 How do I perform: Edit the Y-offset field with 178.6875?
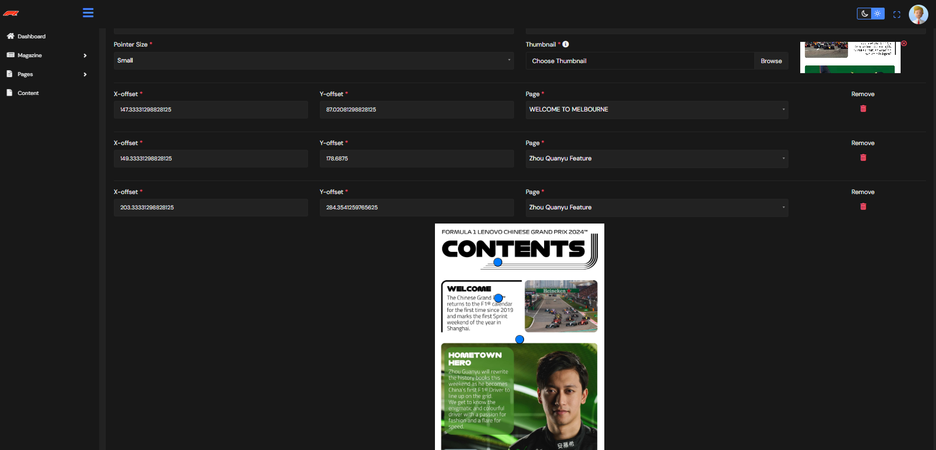click(417, 159)
